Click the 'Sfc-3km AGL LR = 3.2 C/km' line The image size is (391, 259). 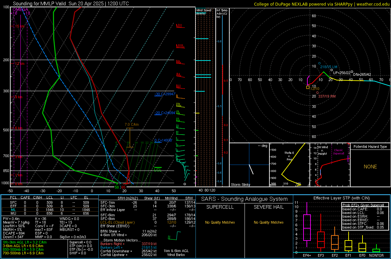(x=25, y=242)
